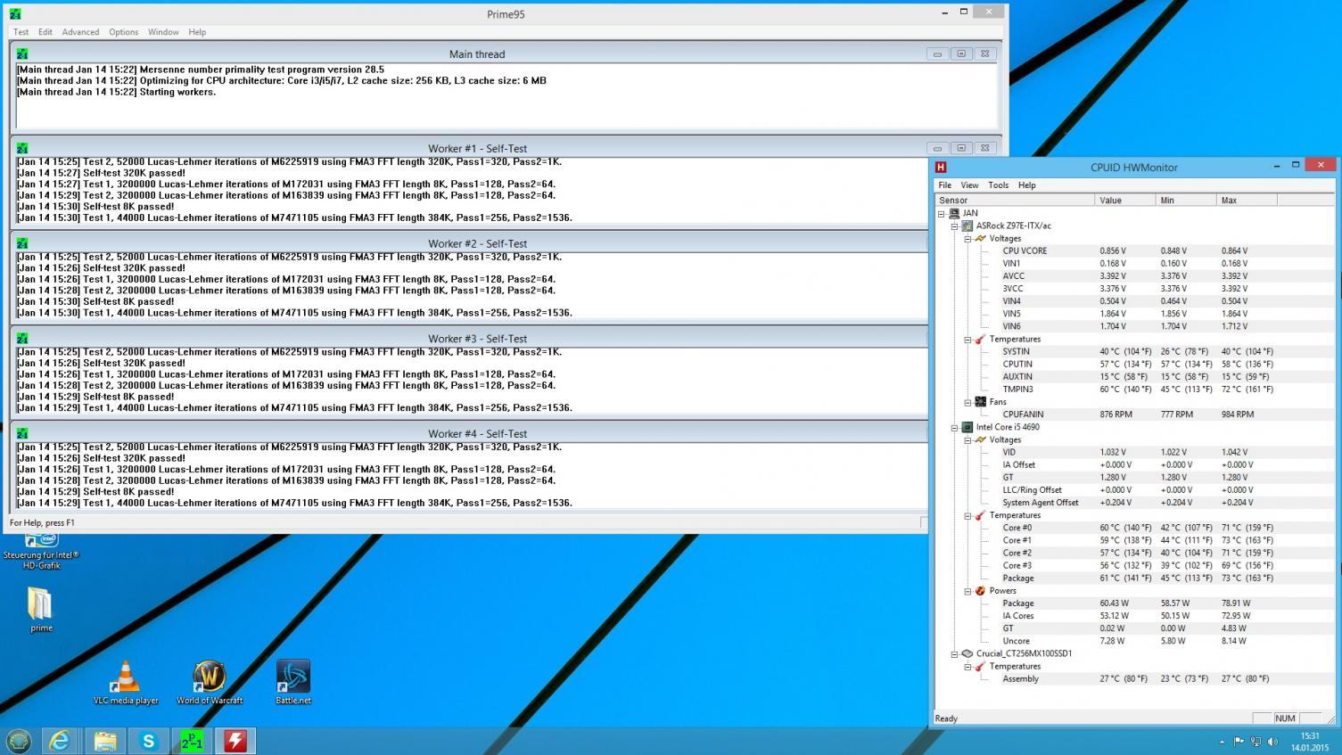This screenshot has width=1342, height=755.
Task: Click the Worker #3 window icon
Action: [22, 338]
